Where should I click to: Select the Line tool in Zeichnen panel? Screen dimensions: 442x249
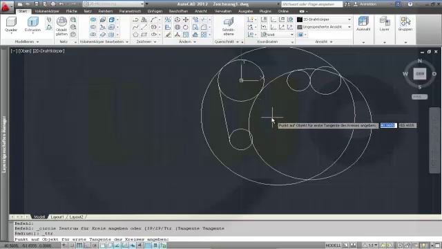(144, 27)
